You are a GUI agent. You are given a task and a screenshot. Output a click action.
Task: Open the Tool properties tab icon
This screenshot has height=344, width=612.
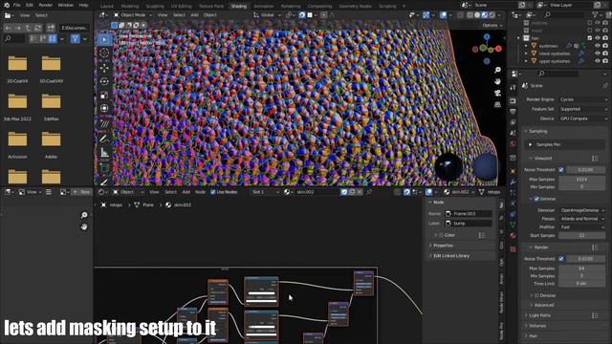point(513,88)
